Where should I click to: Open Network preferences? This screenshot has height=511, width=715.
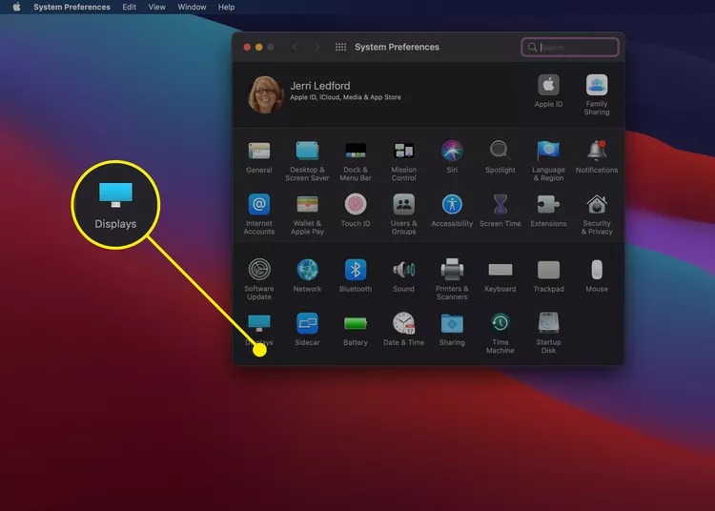tap(307, 276)
